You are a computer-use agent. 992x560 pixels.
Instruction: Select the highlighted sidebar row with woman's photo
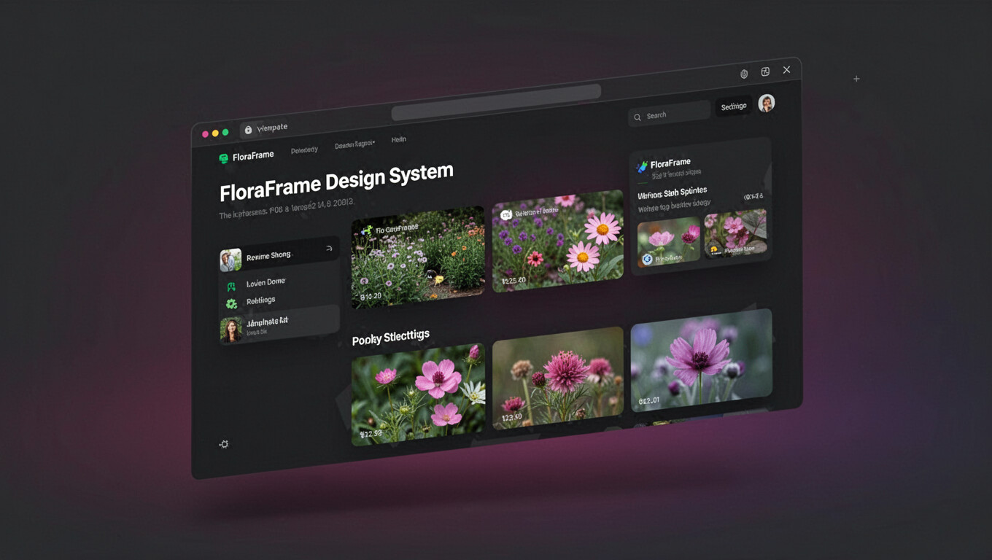(279, 325)
